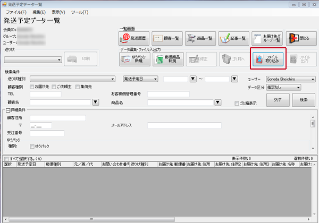The image size is (319, 223).
Task: Create new ゆうパック shipment
Action: [x=133, y=58]
